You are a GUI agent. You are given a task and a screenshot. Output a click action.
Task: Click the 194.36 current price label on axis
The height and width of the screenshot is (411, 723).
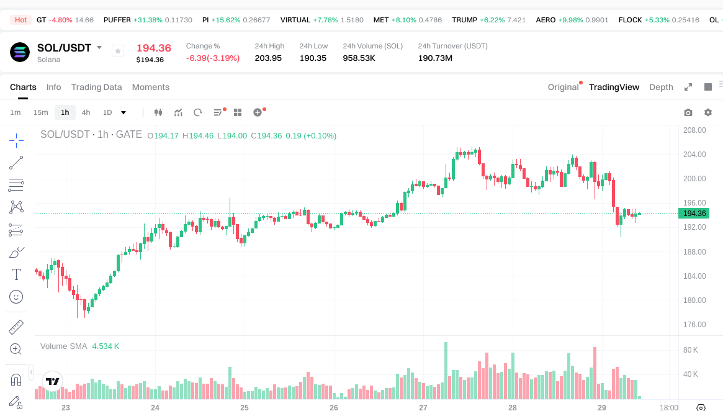tap(694, 214)
